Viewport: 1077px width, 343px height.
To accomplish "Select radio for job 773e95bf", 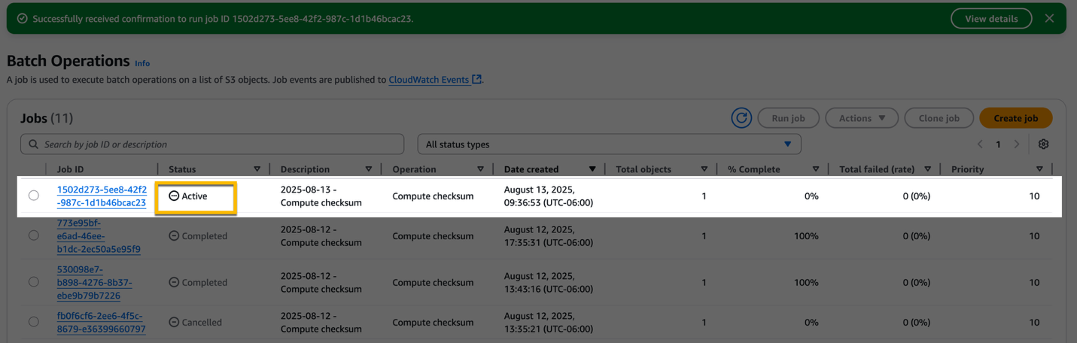I will click(34, 235).
